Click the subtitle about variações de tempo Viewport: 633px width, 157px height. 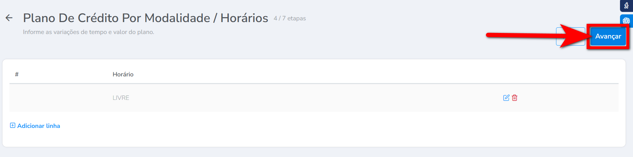89,32
